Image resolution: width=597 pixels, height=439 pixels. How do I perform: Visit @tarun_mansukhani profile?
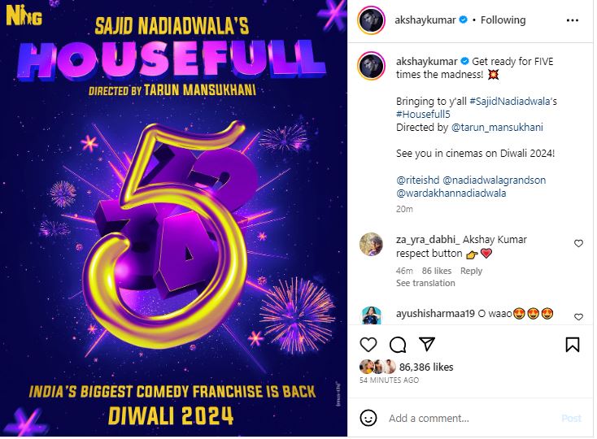497,127
